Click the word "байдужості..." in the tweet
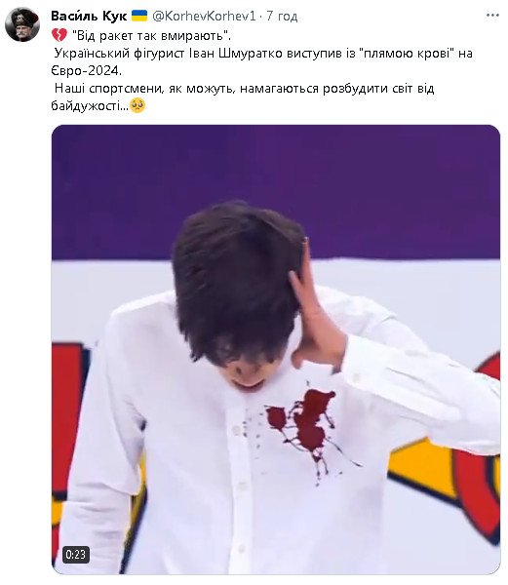The height and width of the screenshot is (585, 508). tap(90, 106)
